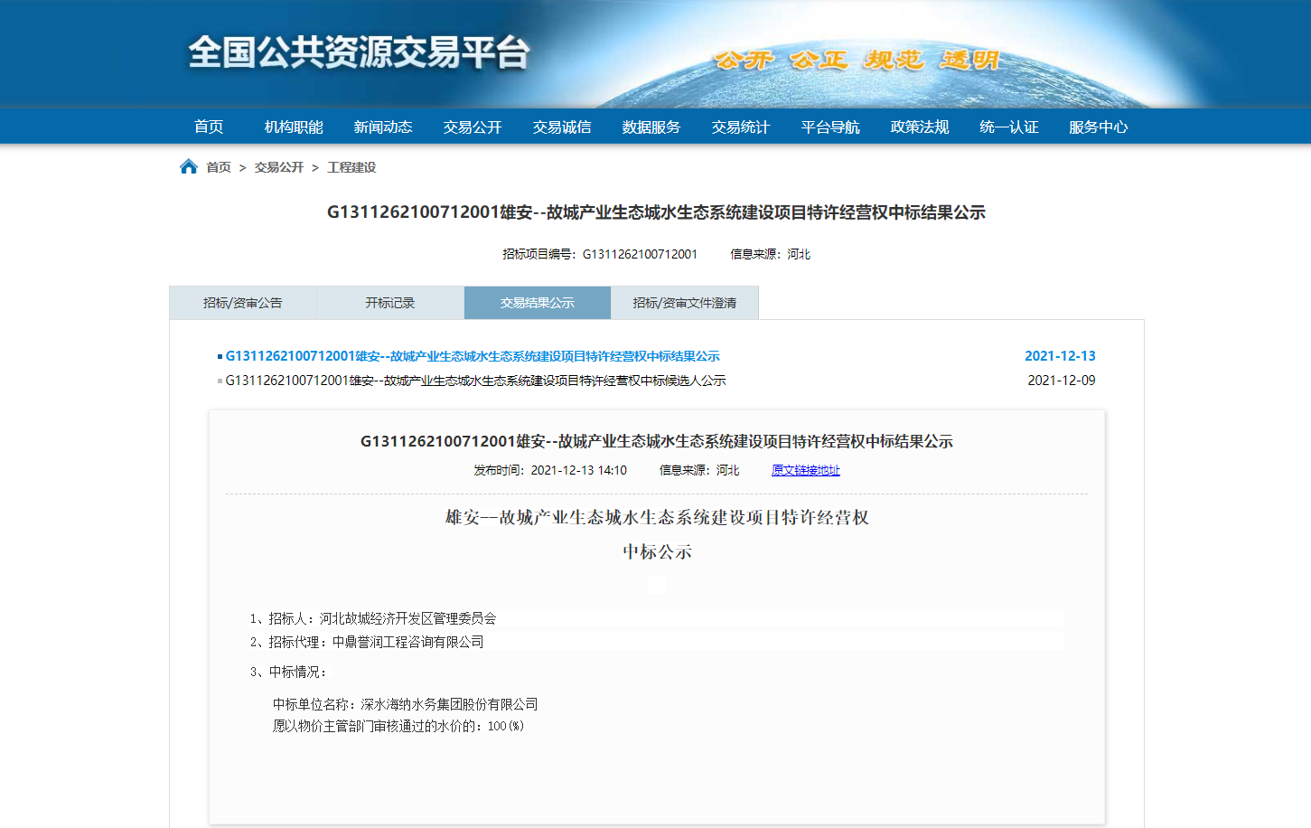Viewport: 1311px width, 828px height.
Task: Open the 交易公开 navigation menu
Action: [472, 127]
